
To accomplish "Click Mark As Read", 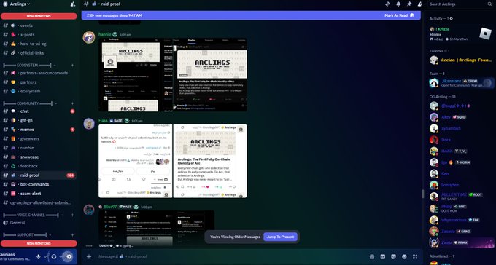I will pyautogui.click(x=399, y=15).
